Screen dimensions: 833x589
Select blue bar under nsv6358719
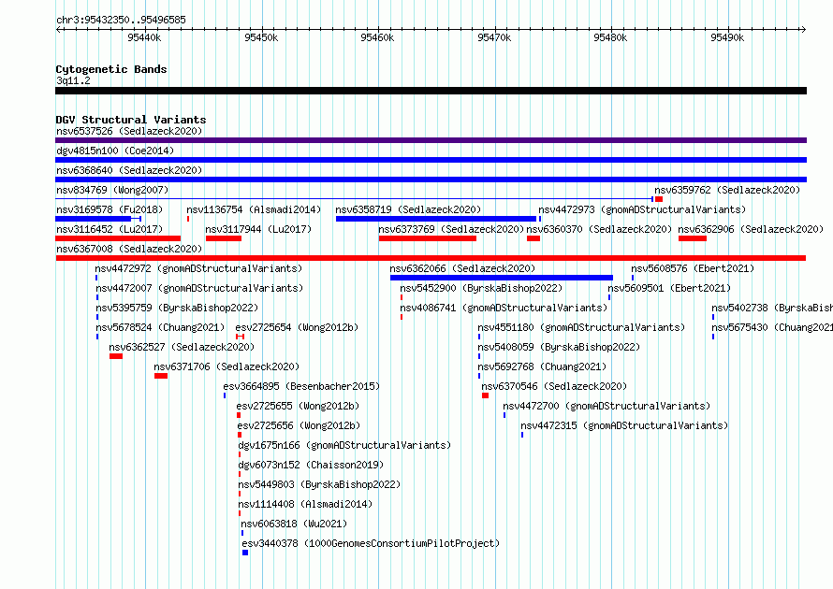436,219
